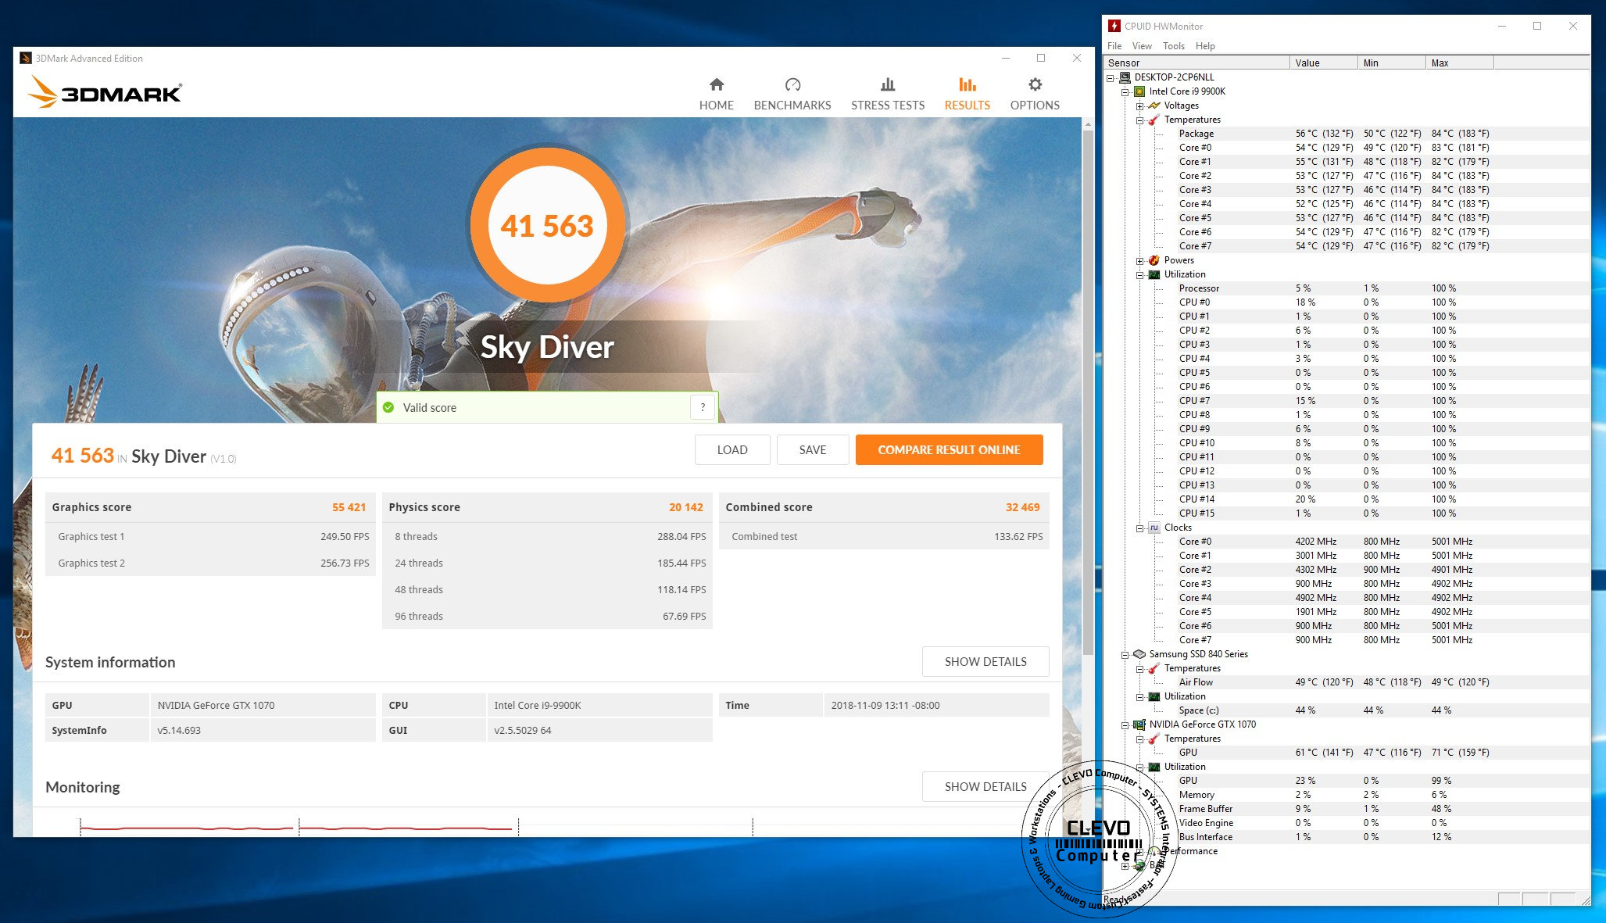The width and height of the screenshot is (1606, 923).
Task: Collapse the NVIDIA GeForce GTX 1070 node
Action: click(1125, 725)
